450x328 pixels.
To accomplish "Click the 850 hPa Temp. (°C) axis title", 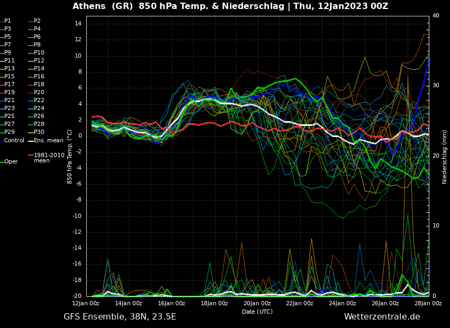I will 70,157.
